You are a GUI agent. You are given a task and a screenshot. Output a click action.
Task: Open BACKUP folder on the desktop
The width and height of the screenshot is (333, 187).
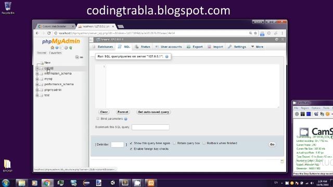click(7, 165)
